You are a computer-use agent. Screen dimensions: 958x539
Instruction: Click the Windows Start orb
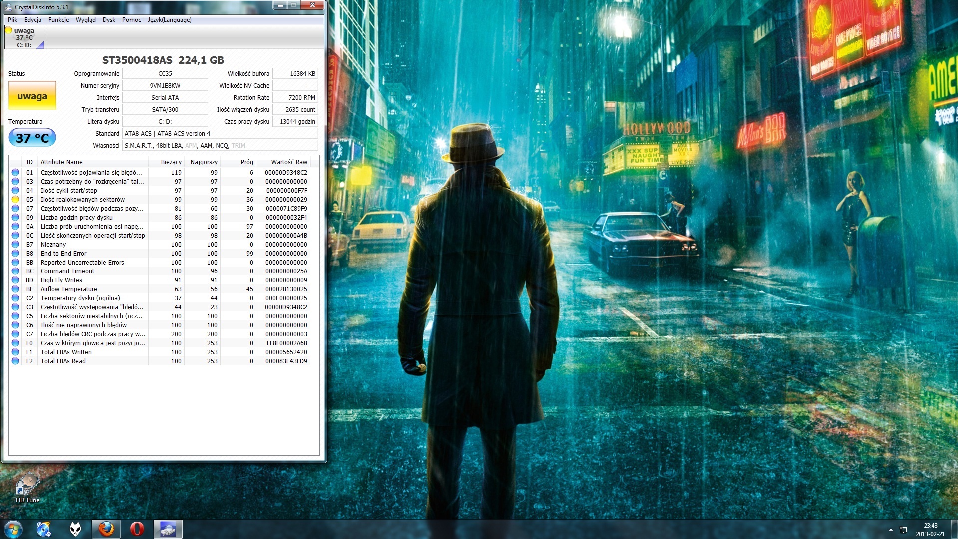(13, 529)
